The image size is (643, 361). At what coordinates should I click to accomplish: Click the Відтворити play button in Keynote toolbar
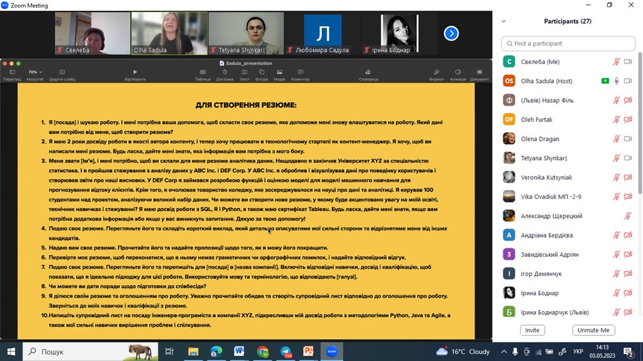click(134, 72)
